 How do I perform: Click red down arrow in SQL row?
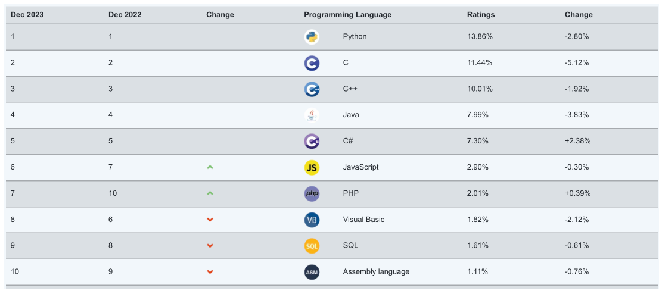[210, 246]
